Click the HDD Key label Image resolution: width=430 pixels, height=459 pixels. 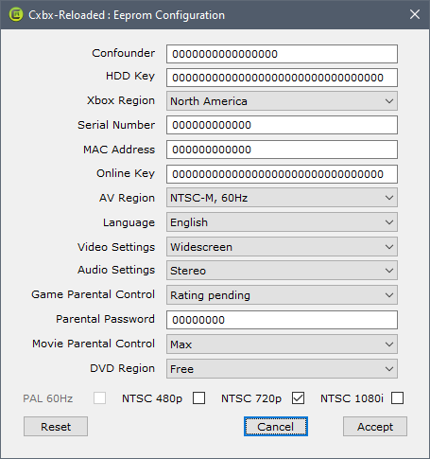130,76
